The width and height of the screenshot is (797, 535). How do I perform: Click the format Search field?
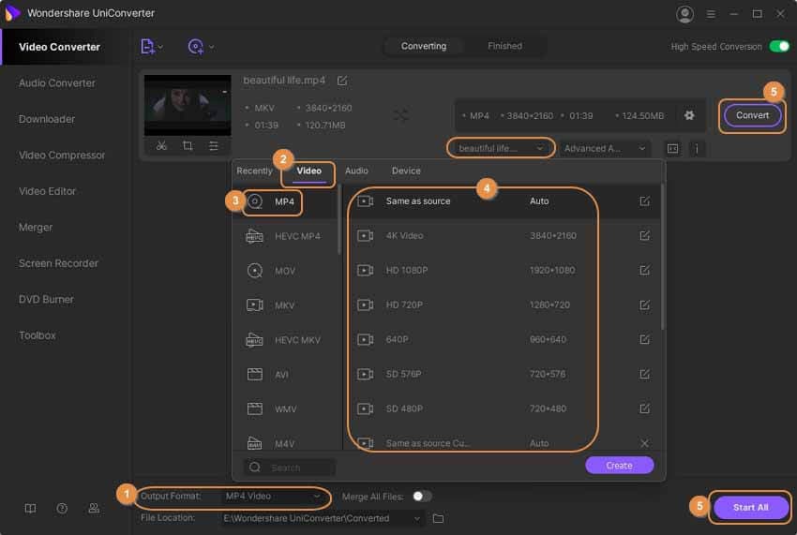(290, 468)
